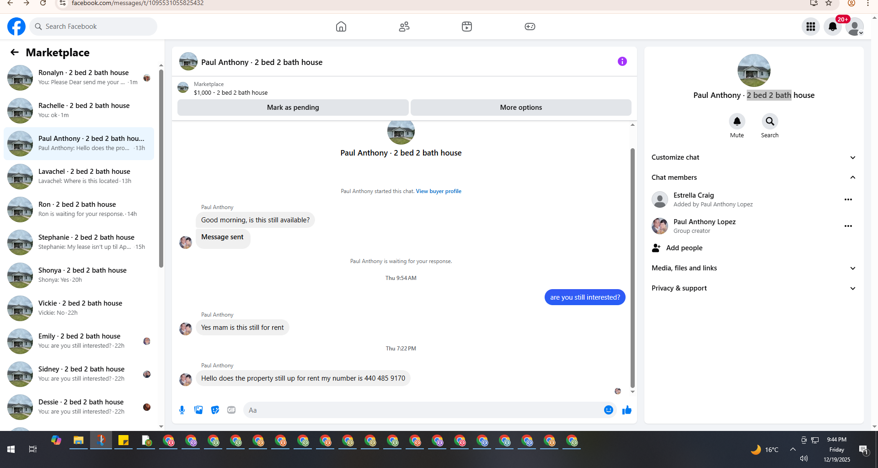
Task: Attach a photo file icon
Action: pyautogui.click(x=198, y=410)
